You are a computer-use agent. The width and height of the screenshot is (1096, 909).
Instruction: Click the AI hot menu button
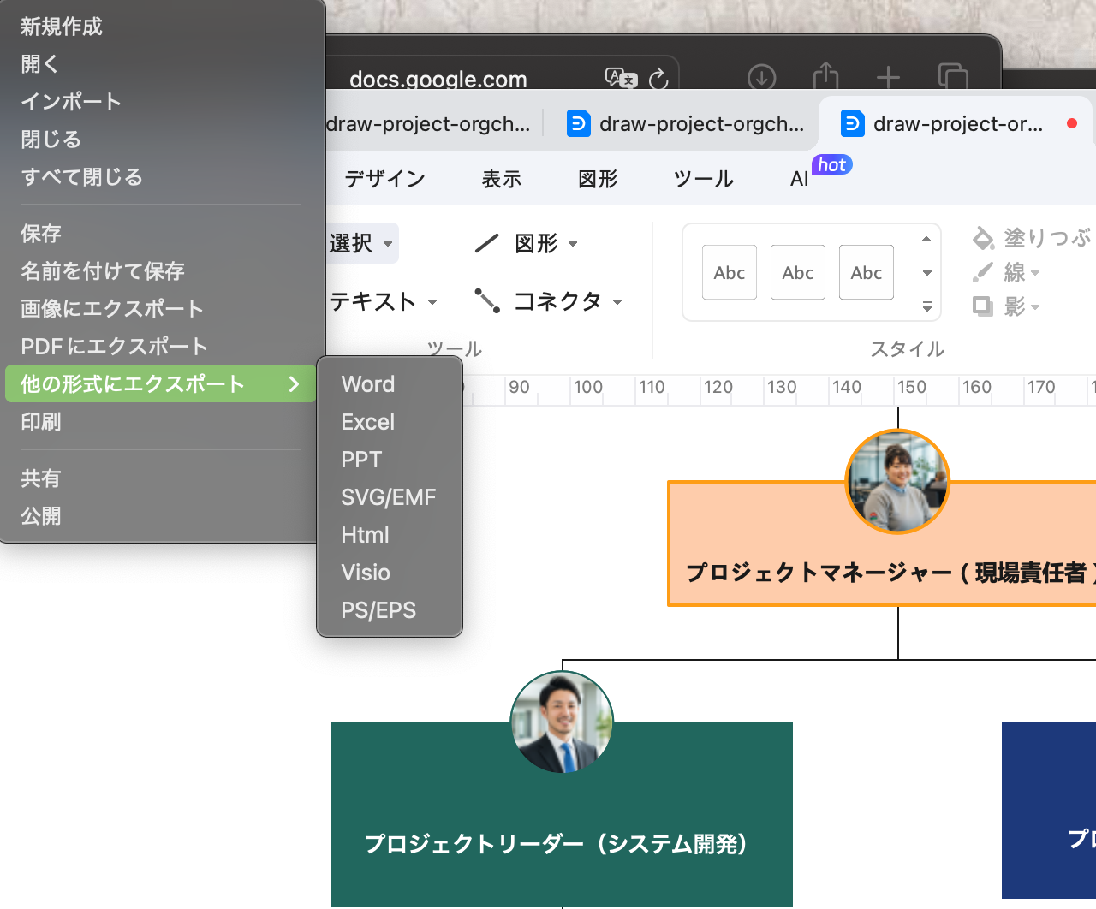[799, 179]
